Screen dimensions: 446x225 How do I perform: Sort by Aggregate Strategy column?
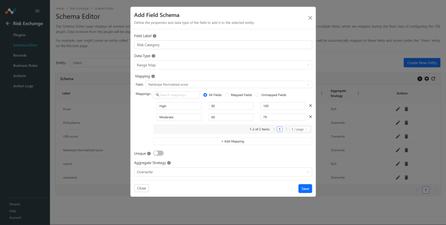coord(358,93)
